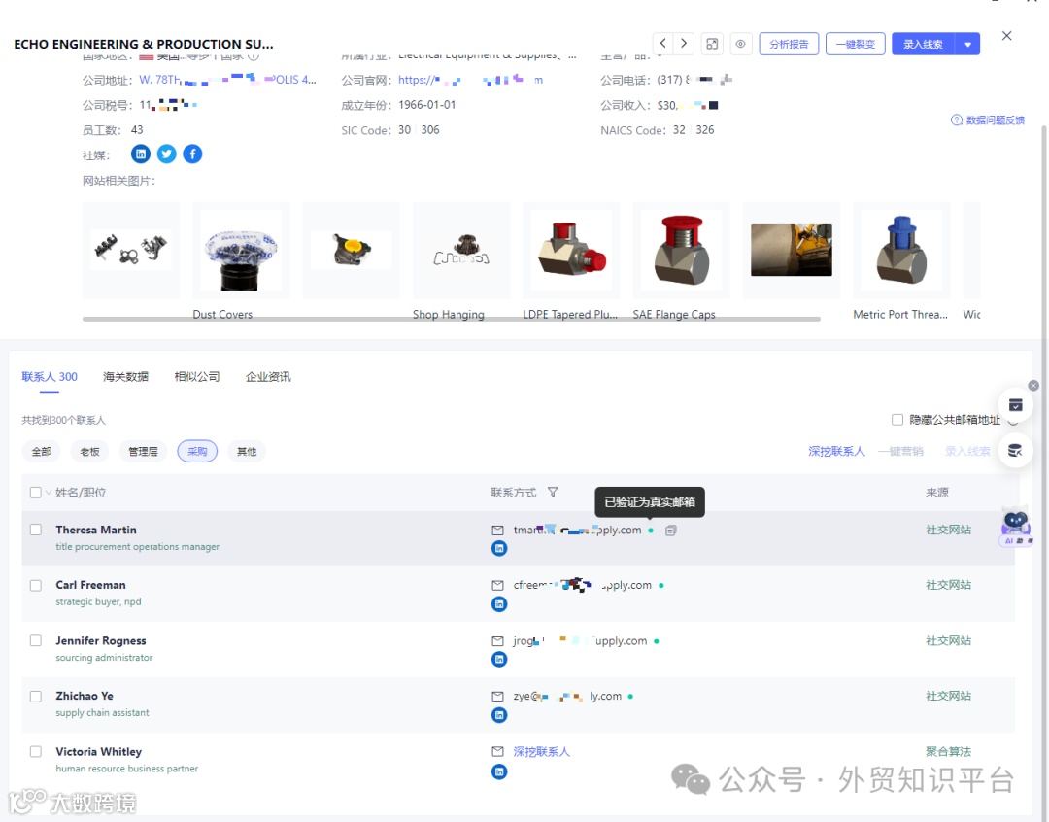Screen dimensions: 1049x822
Task: Click the blue 录入线索 button
Action: (x=924, y=44)
